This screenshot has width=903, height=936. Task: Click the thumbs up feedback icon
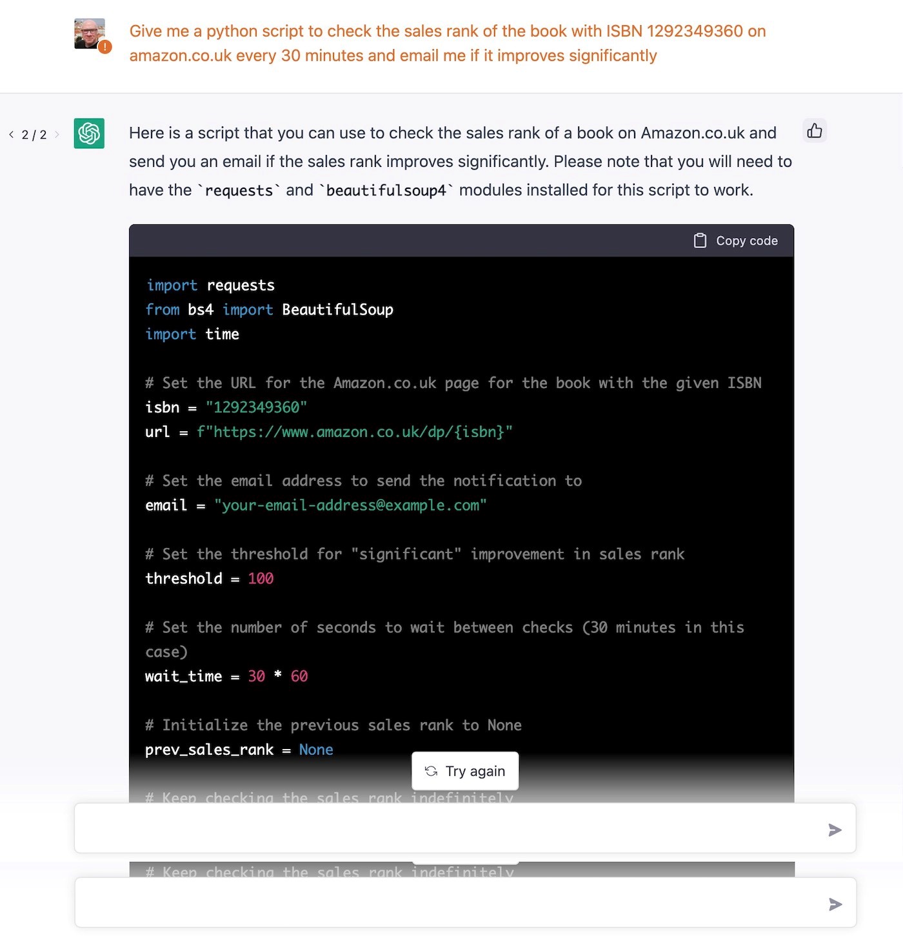[x=815, y=131]
